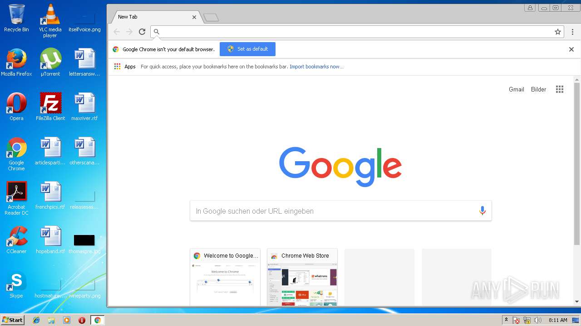Select the hopeband.rtf file icon
The image size is (581, 326).
[x=50, y=240]
